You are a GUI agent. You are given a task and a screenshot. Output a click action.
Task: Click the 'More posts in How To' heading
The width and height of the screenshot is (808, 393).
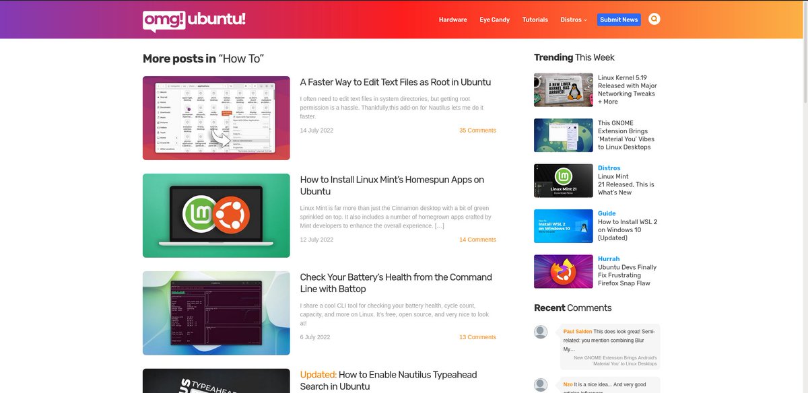click(203, 59)
